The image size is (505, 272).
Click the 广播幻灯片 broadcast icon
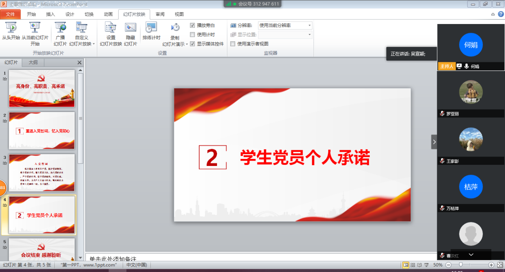click(x=60, y=28)
